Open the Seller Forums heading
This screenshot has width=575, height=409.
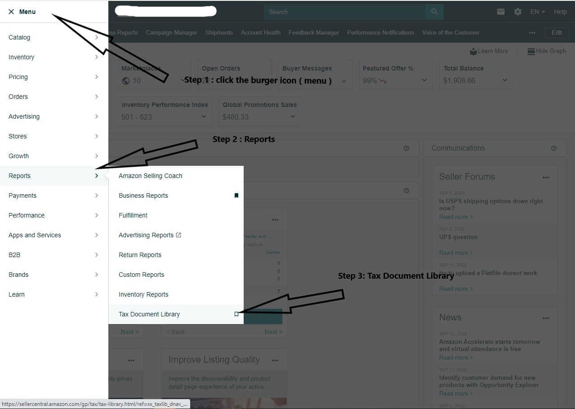coord(467,177)
